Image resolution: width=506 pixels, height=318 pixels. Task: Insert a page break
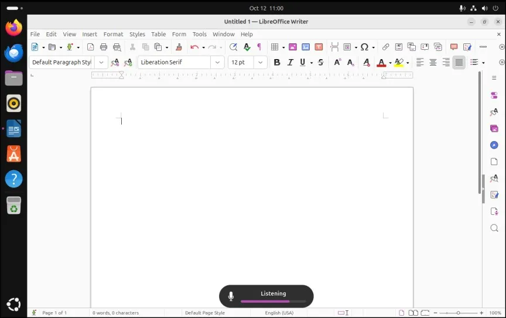pyautogui.click(x=334, y=47)
